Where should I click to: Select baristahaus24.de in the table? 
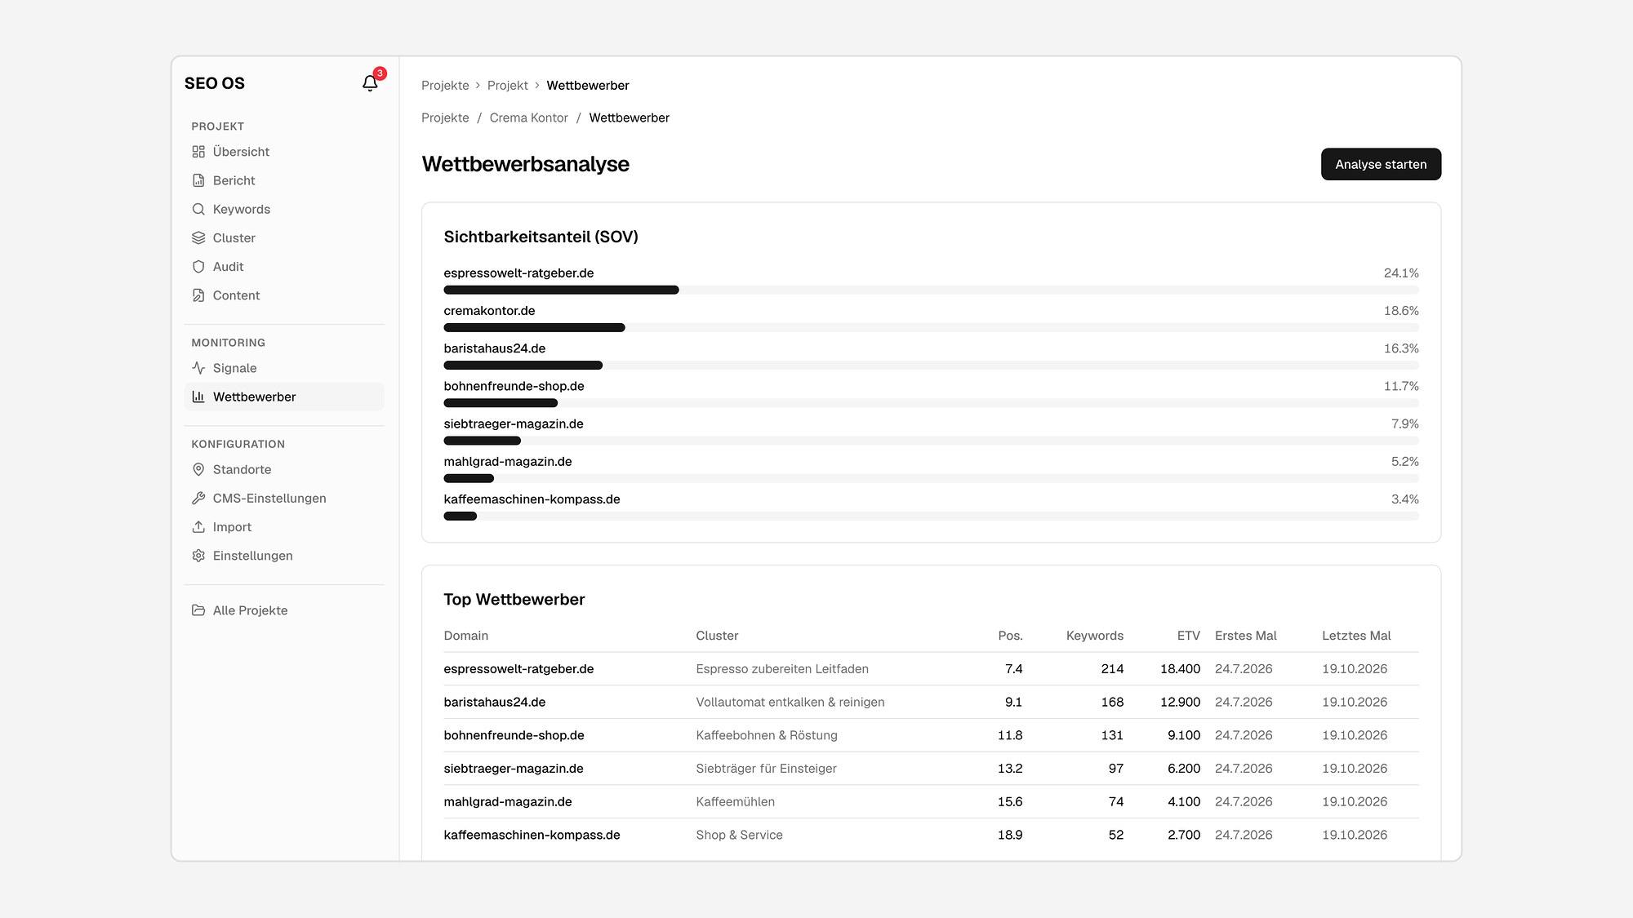(495, 702)
